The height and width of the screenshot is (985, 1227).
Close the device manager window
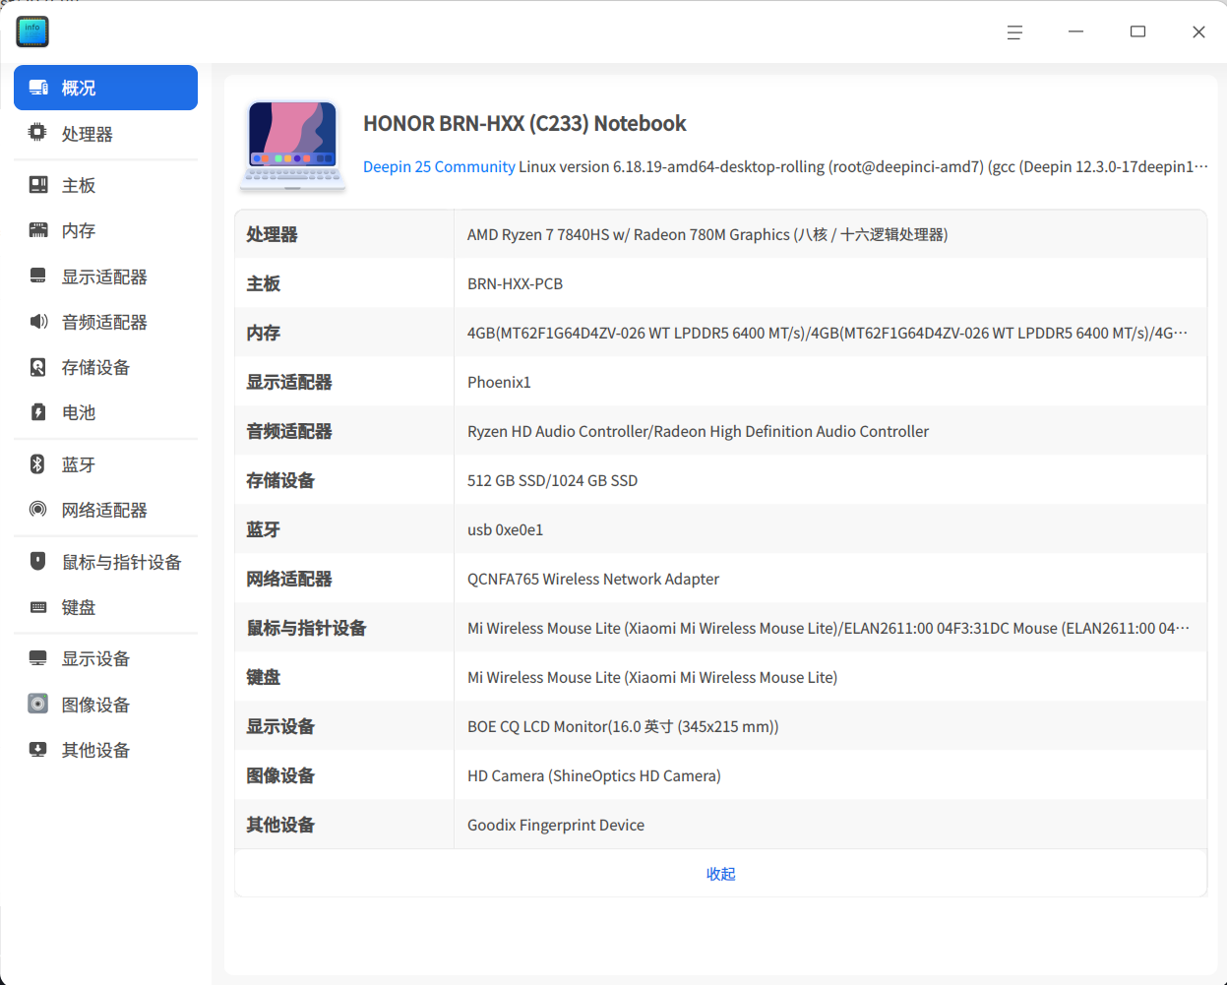[1198, 32]
